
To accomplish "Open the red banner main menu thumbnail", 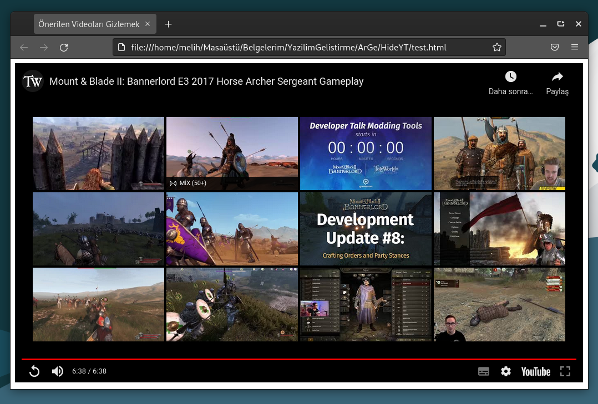I will coord(499,229).
